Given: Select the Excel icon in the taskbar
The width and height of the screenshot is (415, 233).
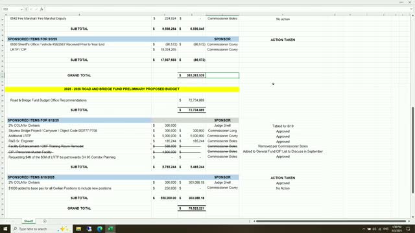Looking at the screenshot, I should tap(110, 228).
